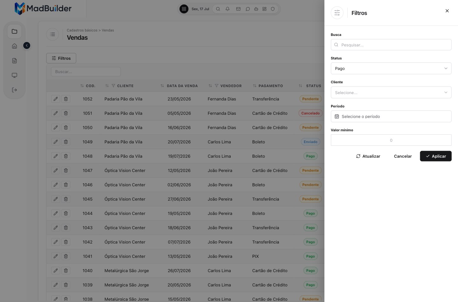This screenshot has height=302, width=458.
Task: Click the Pesquisar search field in Filtros
Action: (x=391, y=45)
